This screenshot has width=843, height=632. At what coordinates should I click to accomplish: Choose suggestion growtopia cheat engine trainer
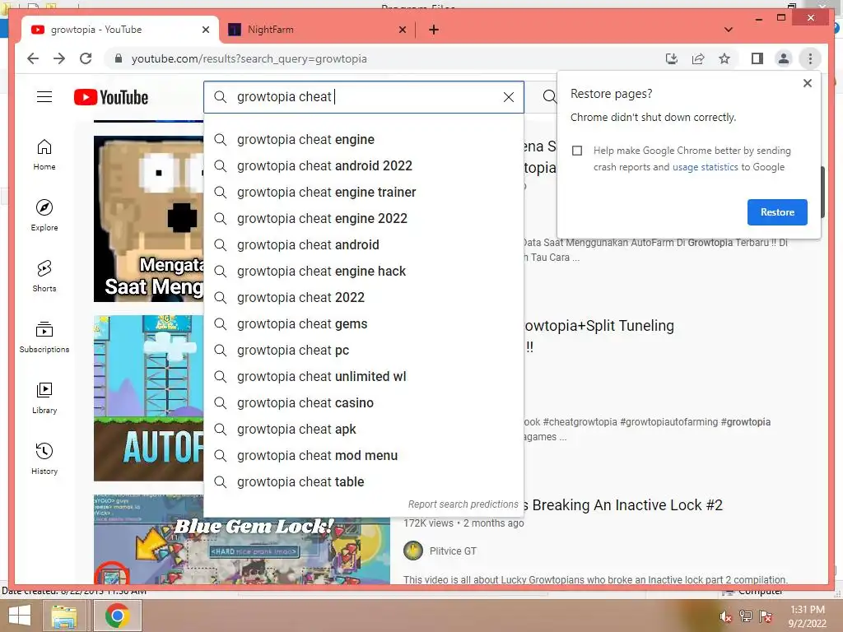tap(363, 193)
